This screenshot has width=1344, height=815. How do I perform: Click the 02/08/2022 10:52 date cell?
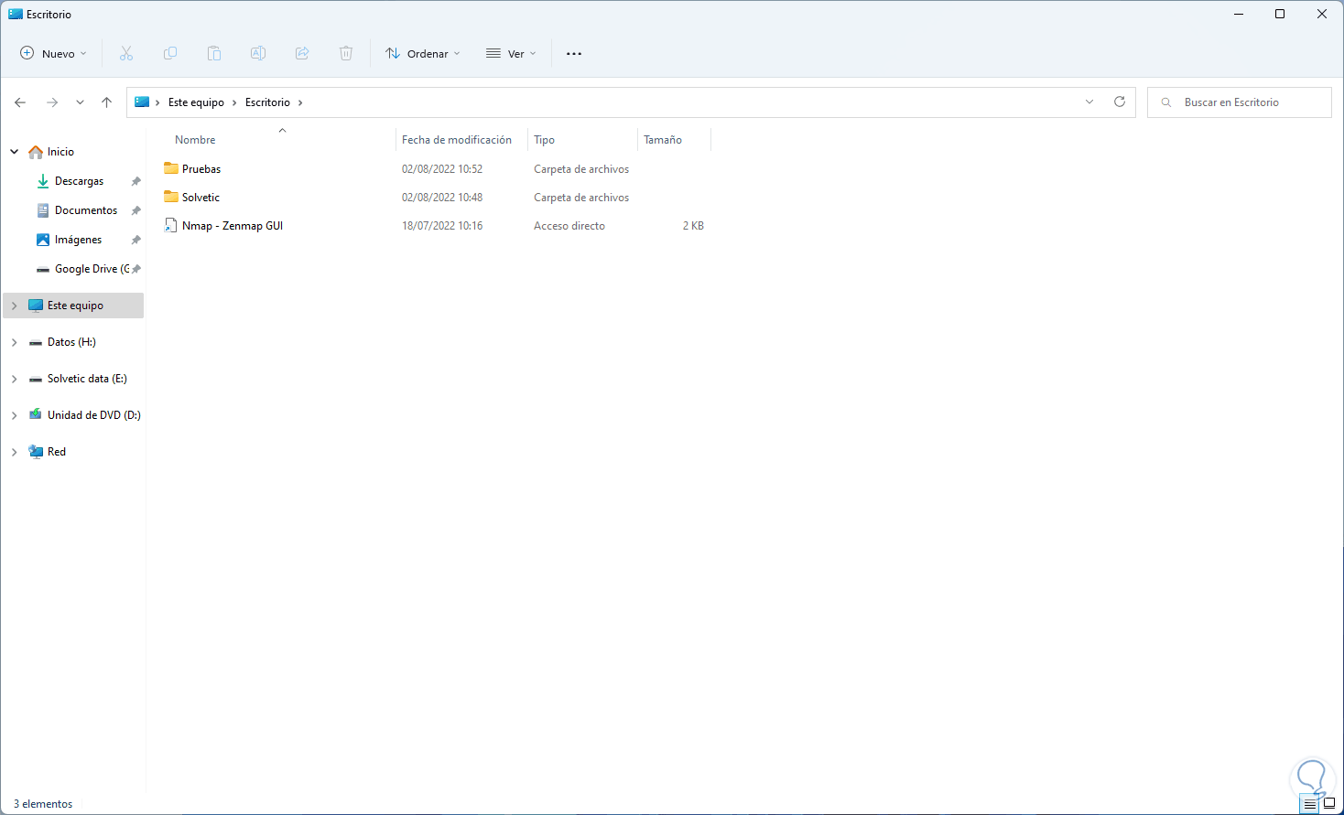pyautogui.click(x=442, y=169)
